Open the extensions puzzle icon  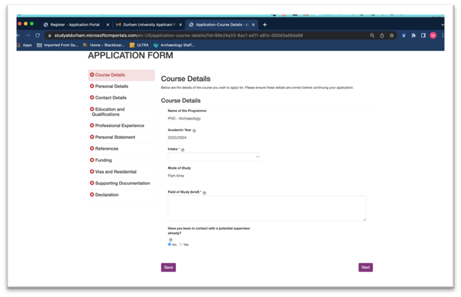(414, 35)
